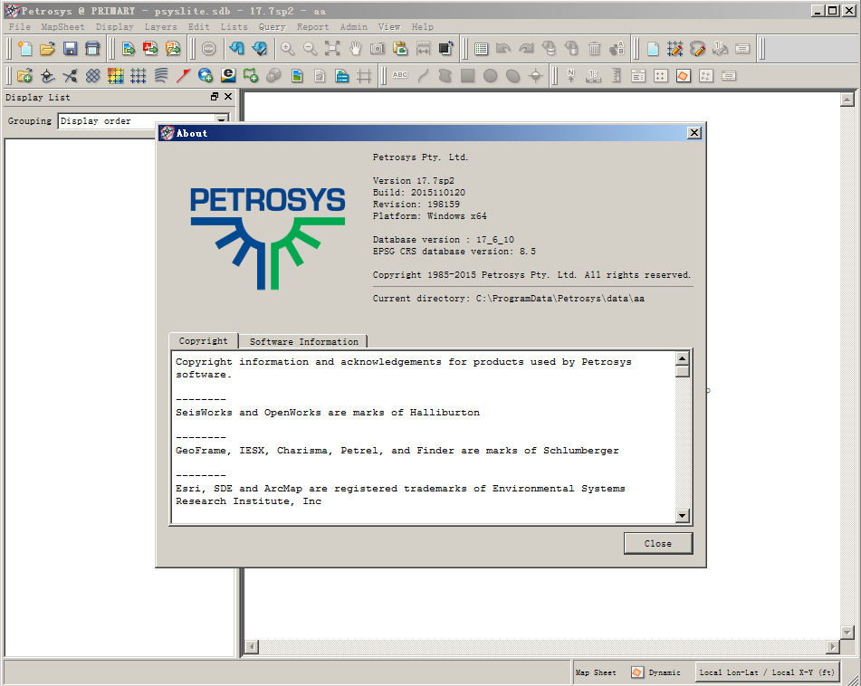Screen dimensions: 861x686
Task: Save with the floppy disk icon
Action: [x=70, y=49]
